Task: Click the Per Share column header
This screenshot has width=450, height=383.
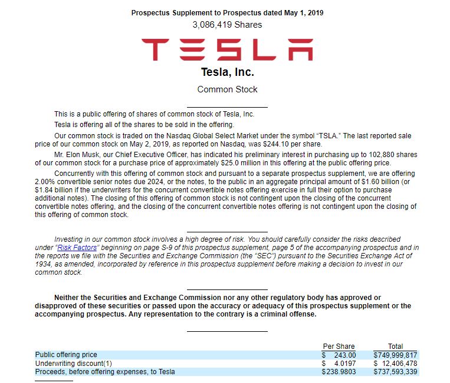Action: click(339, 347)
